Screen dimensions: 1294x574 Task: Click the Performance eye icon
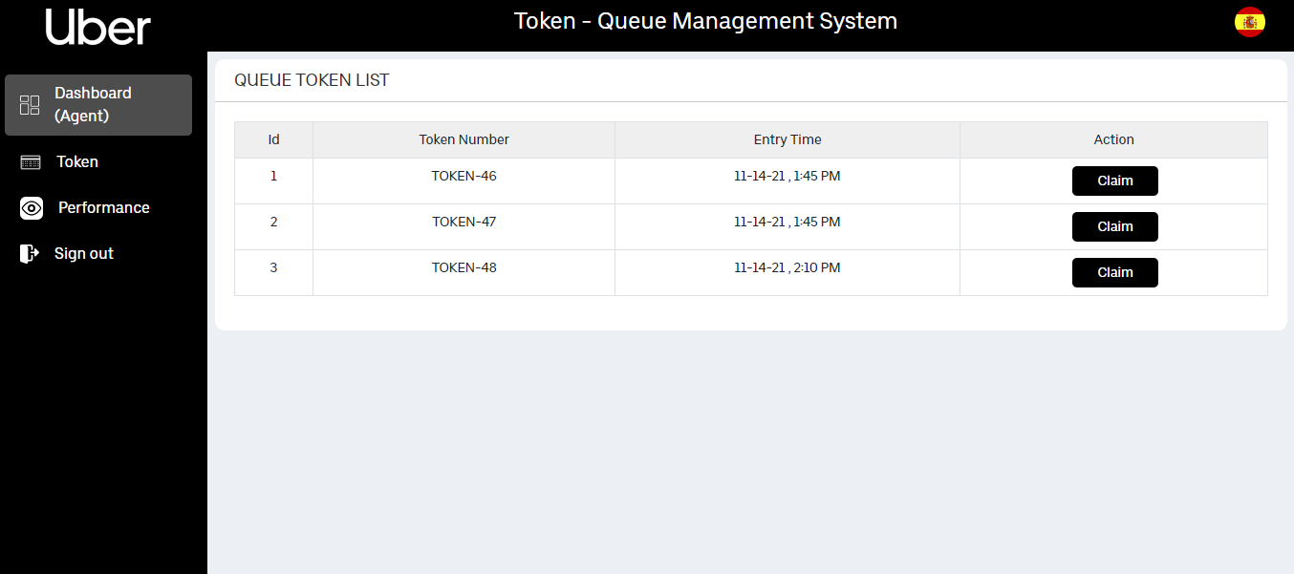pos(32,208)
